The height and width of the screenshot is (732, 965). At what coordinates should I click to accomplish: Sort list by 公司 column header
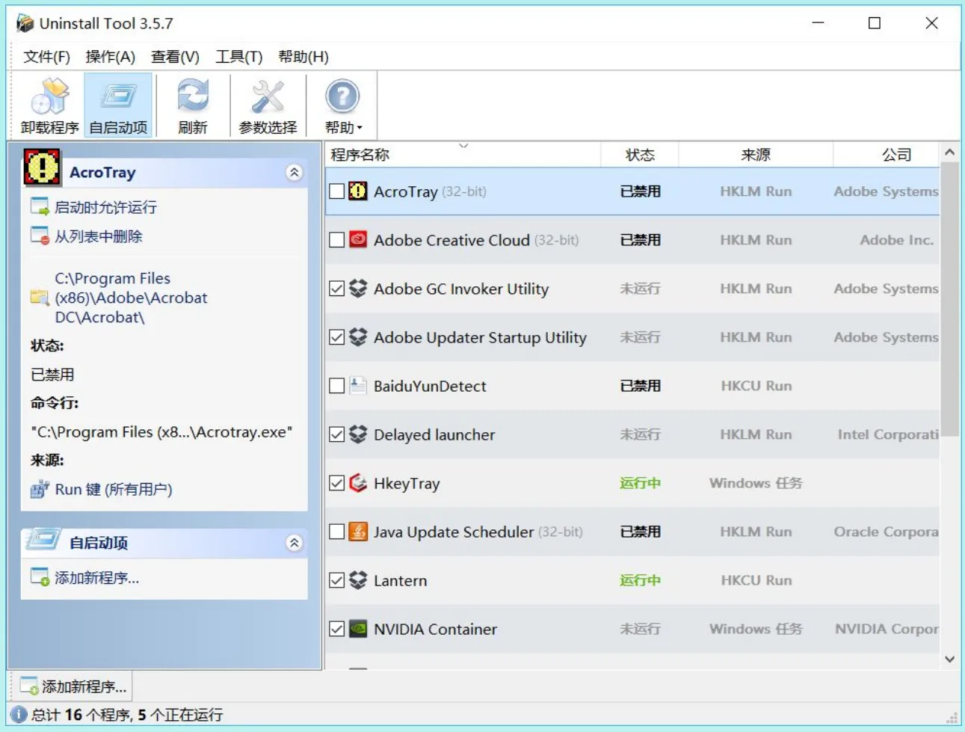887,155
